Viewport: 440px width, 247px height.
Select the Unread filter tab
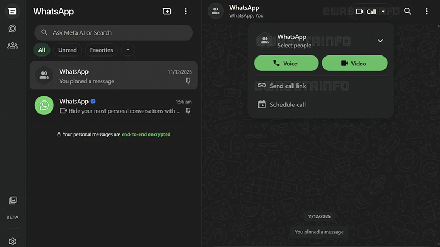68,50
